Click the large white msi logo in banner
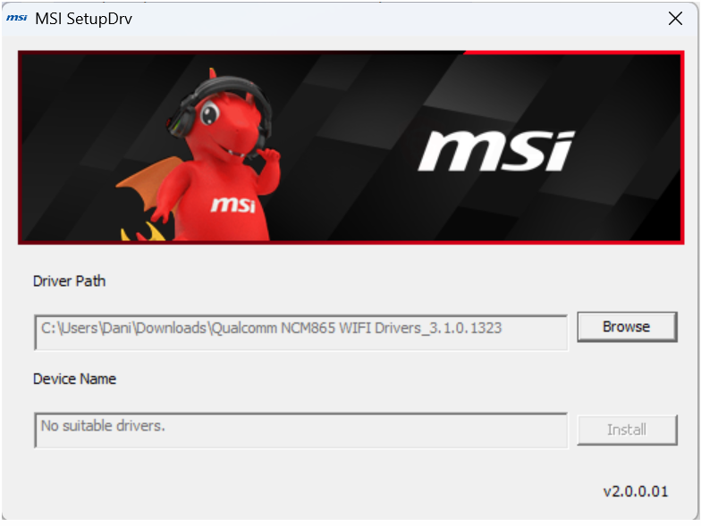Image resolution: width=701 pixels, height=526 pixels. 496,151
